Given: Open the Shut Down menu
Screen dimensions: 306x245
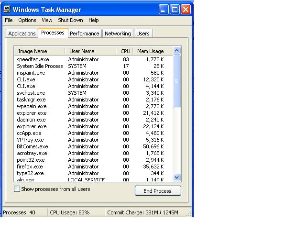Looking at the screenshot, I should (x=70, y=20).
